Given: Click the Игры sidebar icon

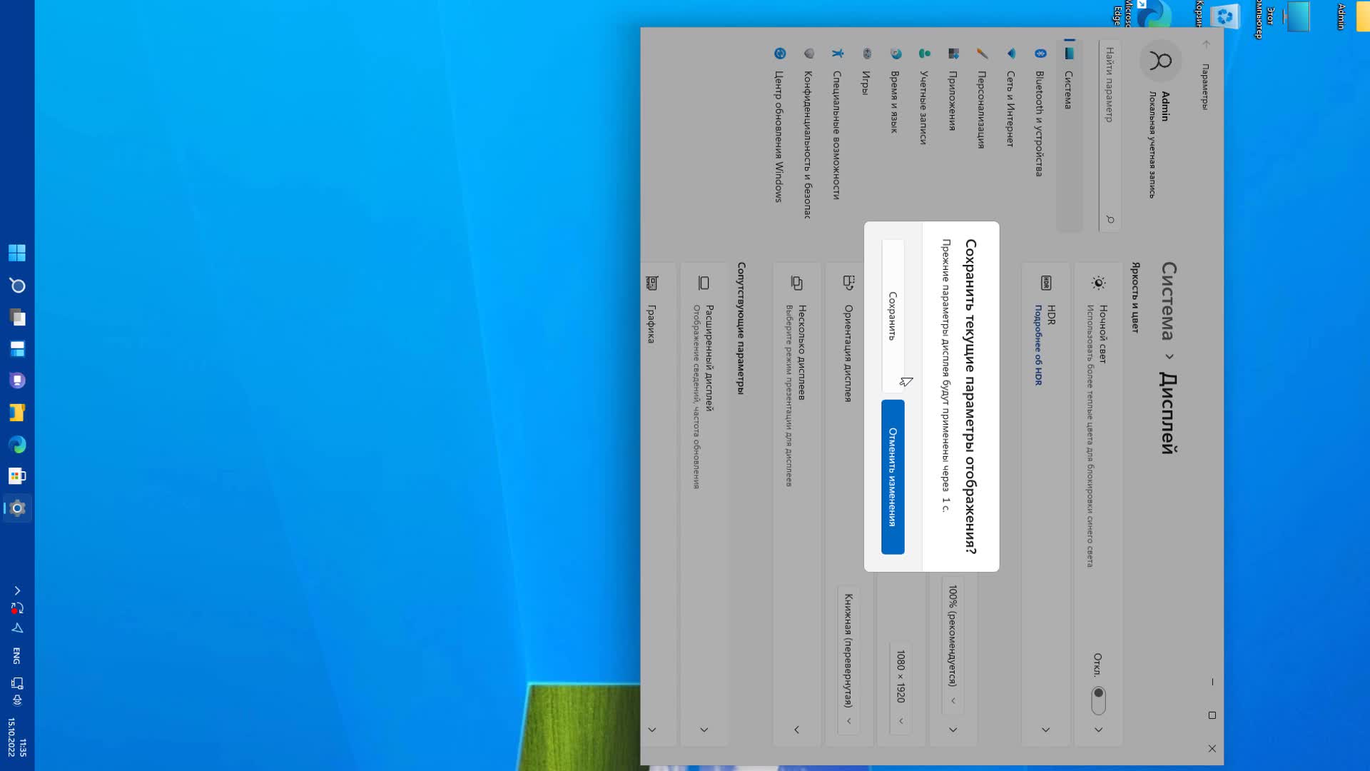Looking at the screenshot, I should 866,54.
